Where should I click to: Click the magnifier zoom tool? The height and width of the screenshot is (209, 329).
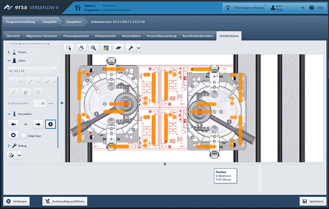click(x=94, y=48)
